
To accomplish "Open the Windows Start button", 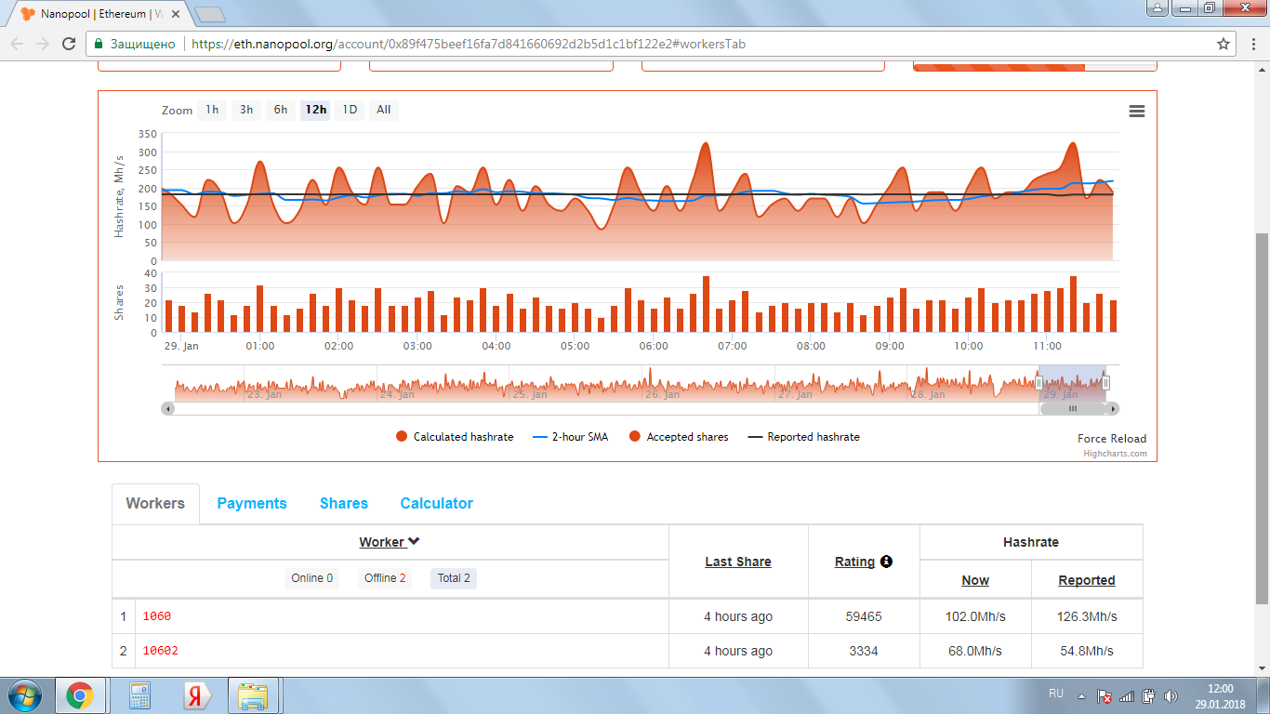I will click(23, 695).
